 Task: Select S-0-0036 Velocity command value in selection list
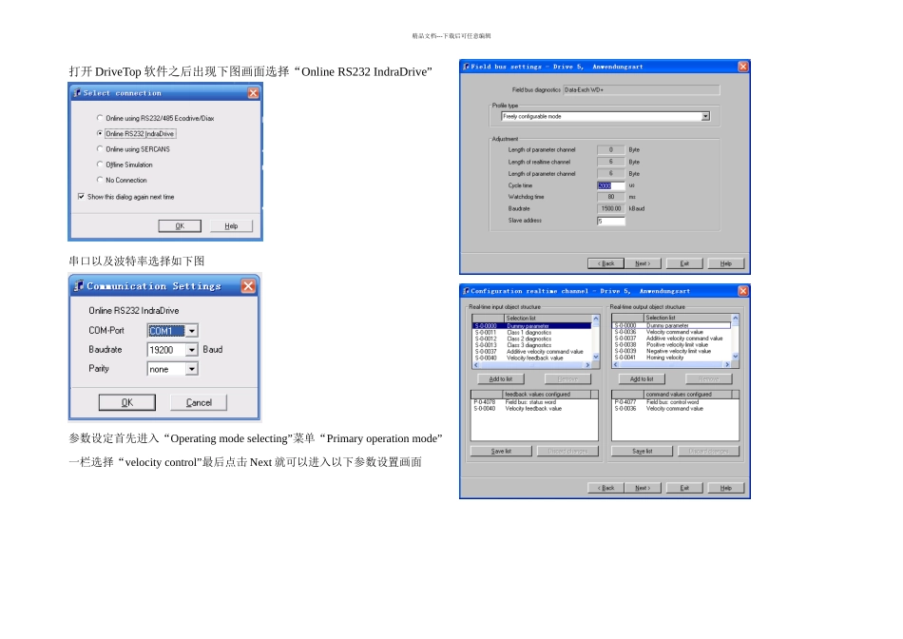tap(671, 332)
